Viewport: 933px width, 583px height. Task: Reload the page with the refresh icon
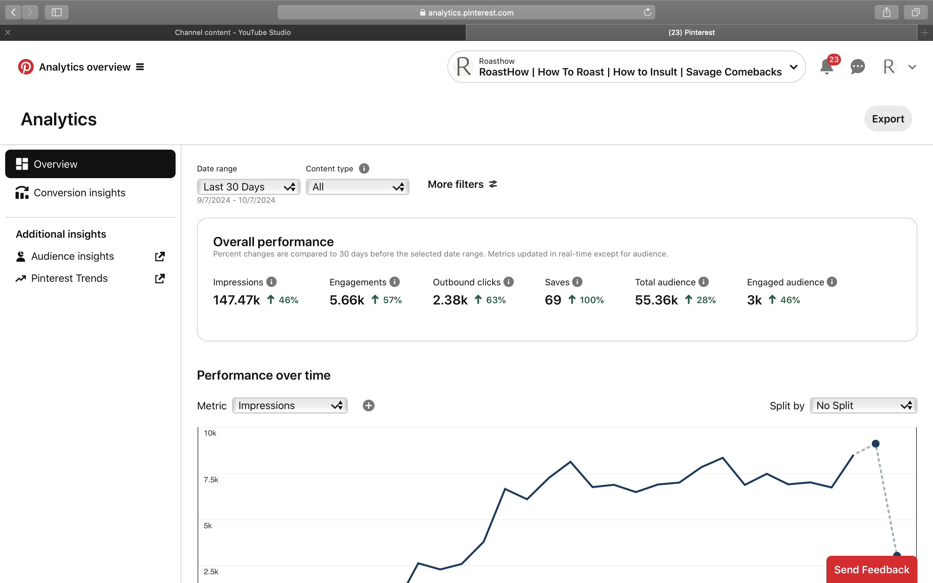647,12
